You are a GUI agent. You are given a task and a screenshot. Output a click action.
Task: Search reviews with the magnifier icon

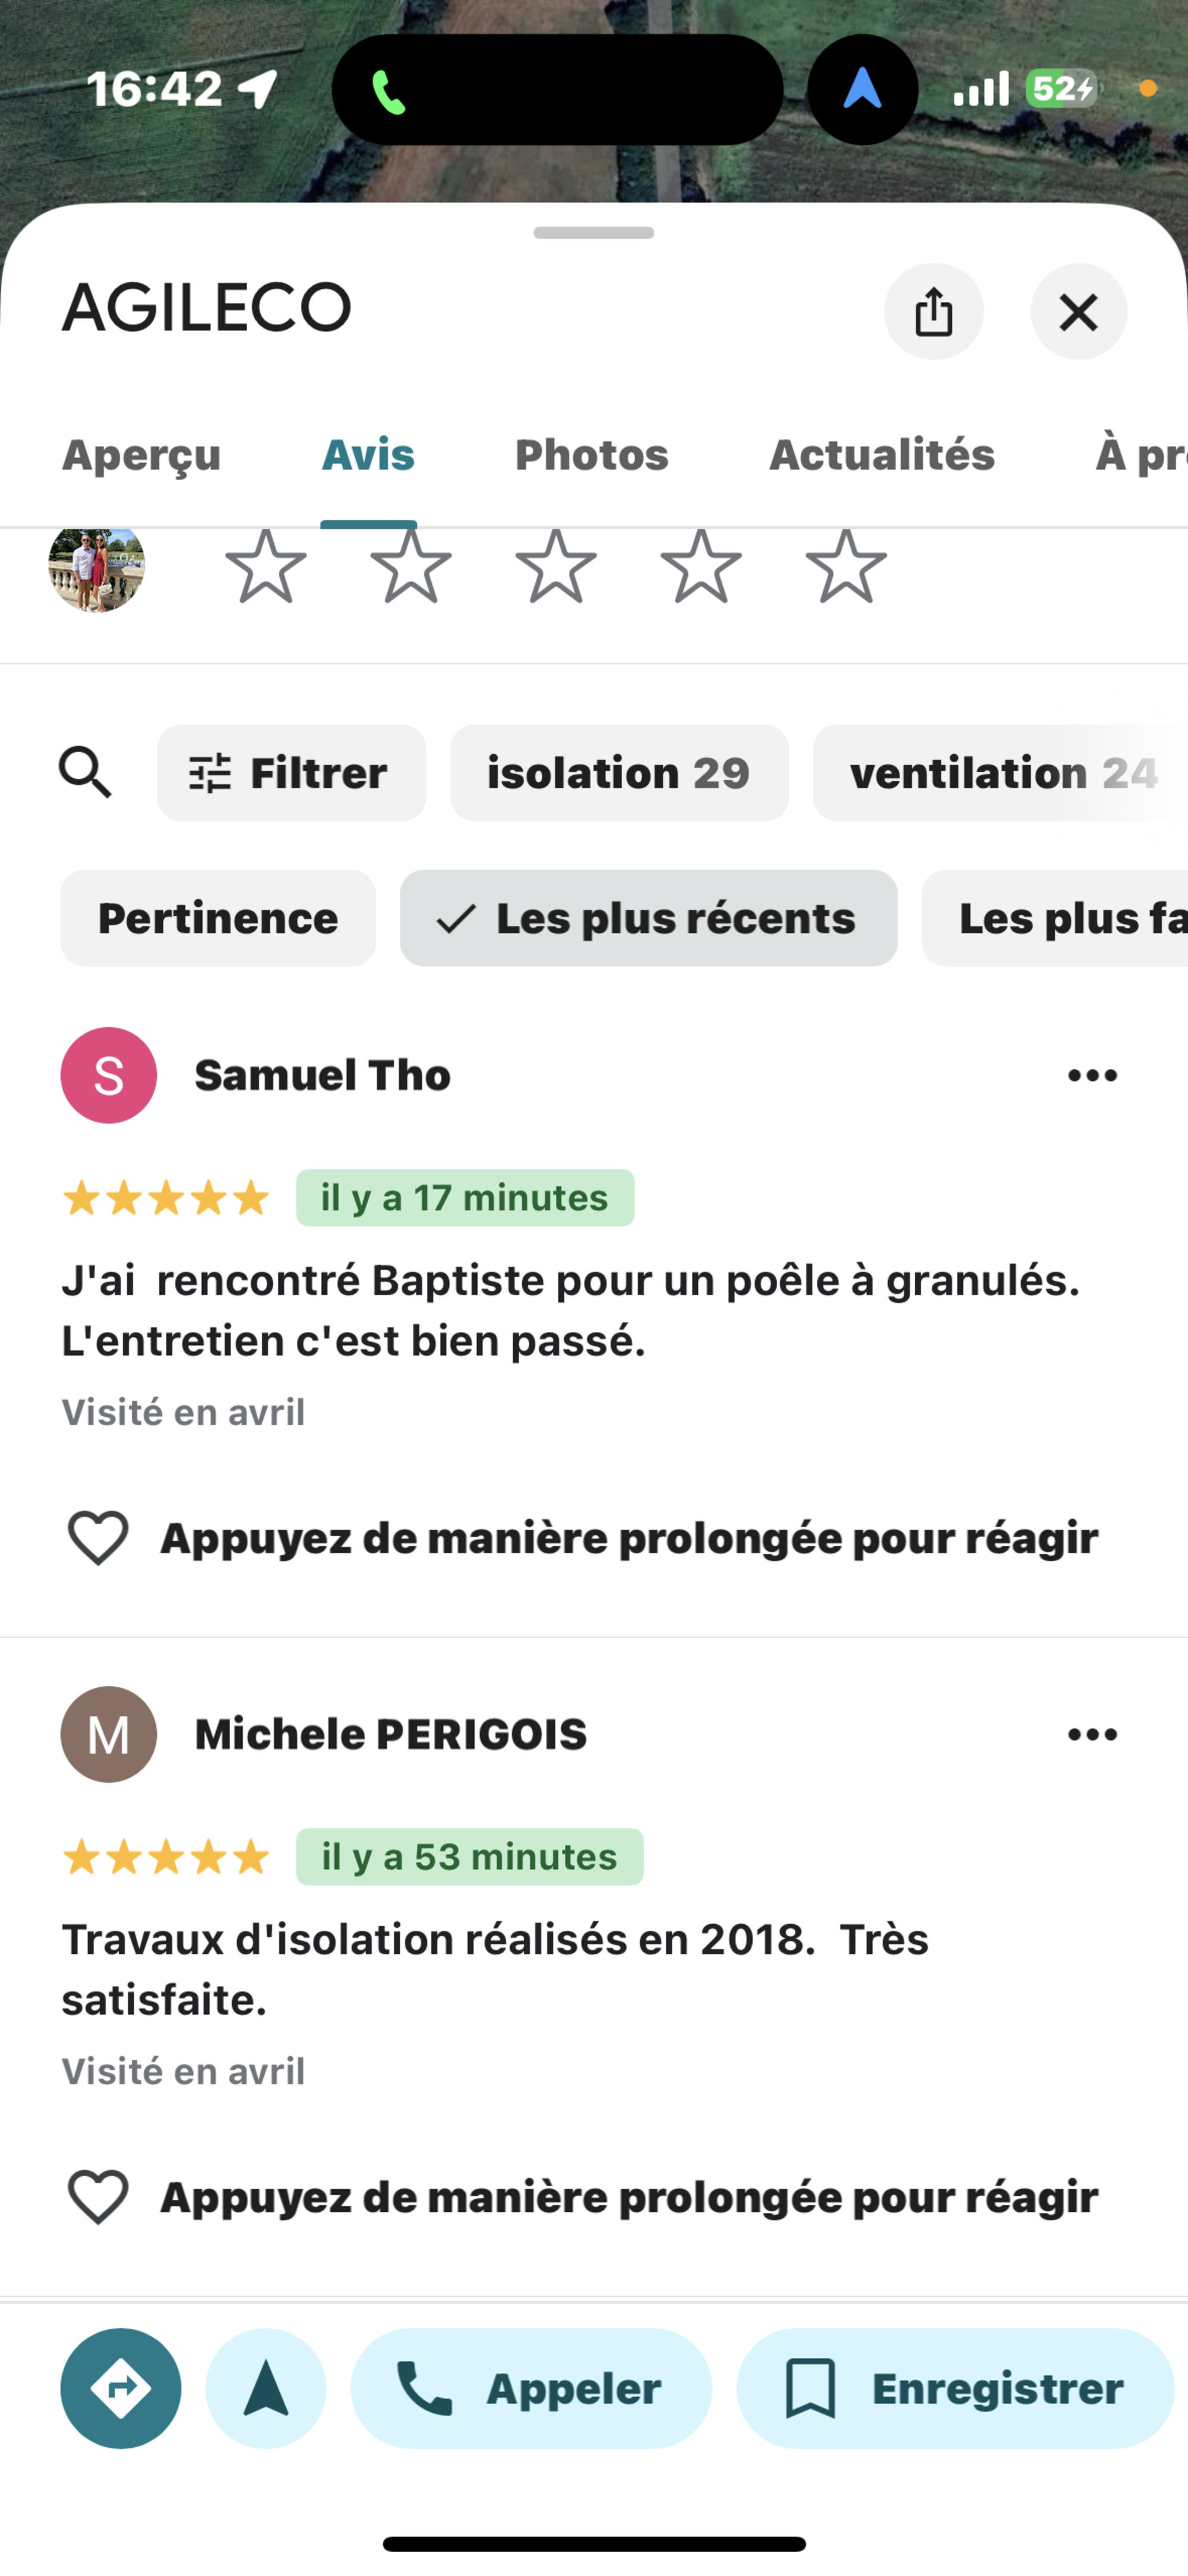(x=85, y=772)
